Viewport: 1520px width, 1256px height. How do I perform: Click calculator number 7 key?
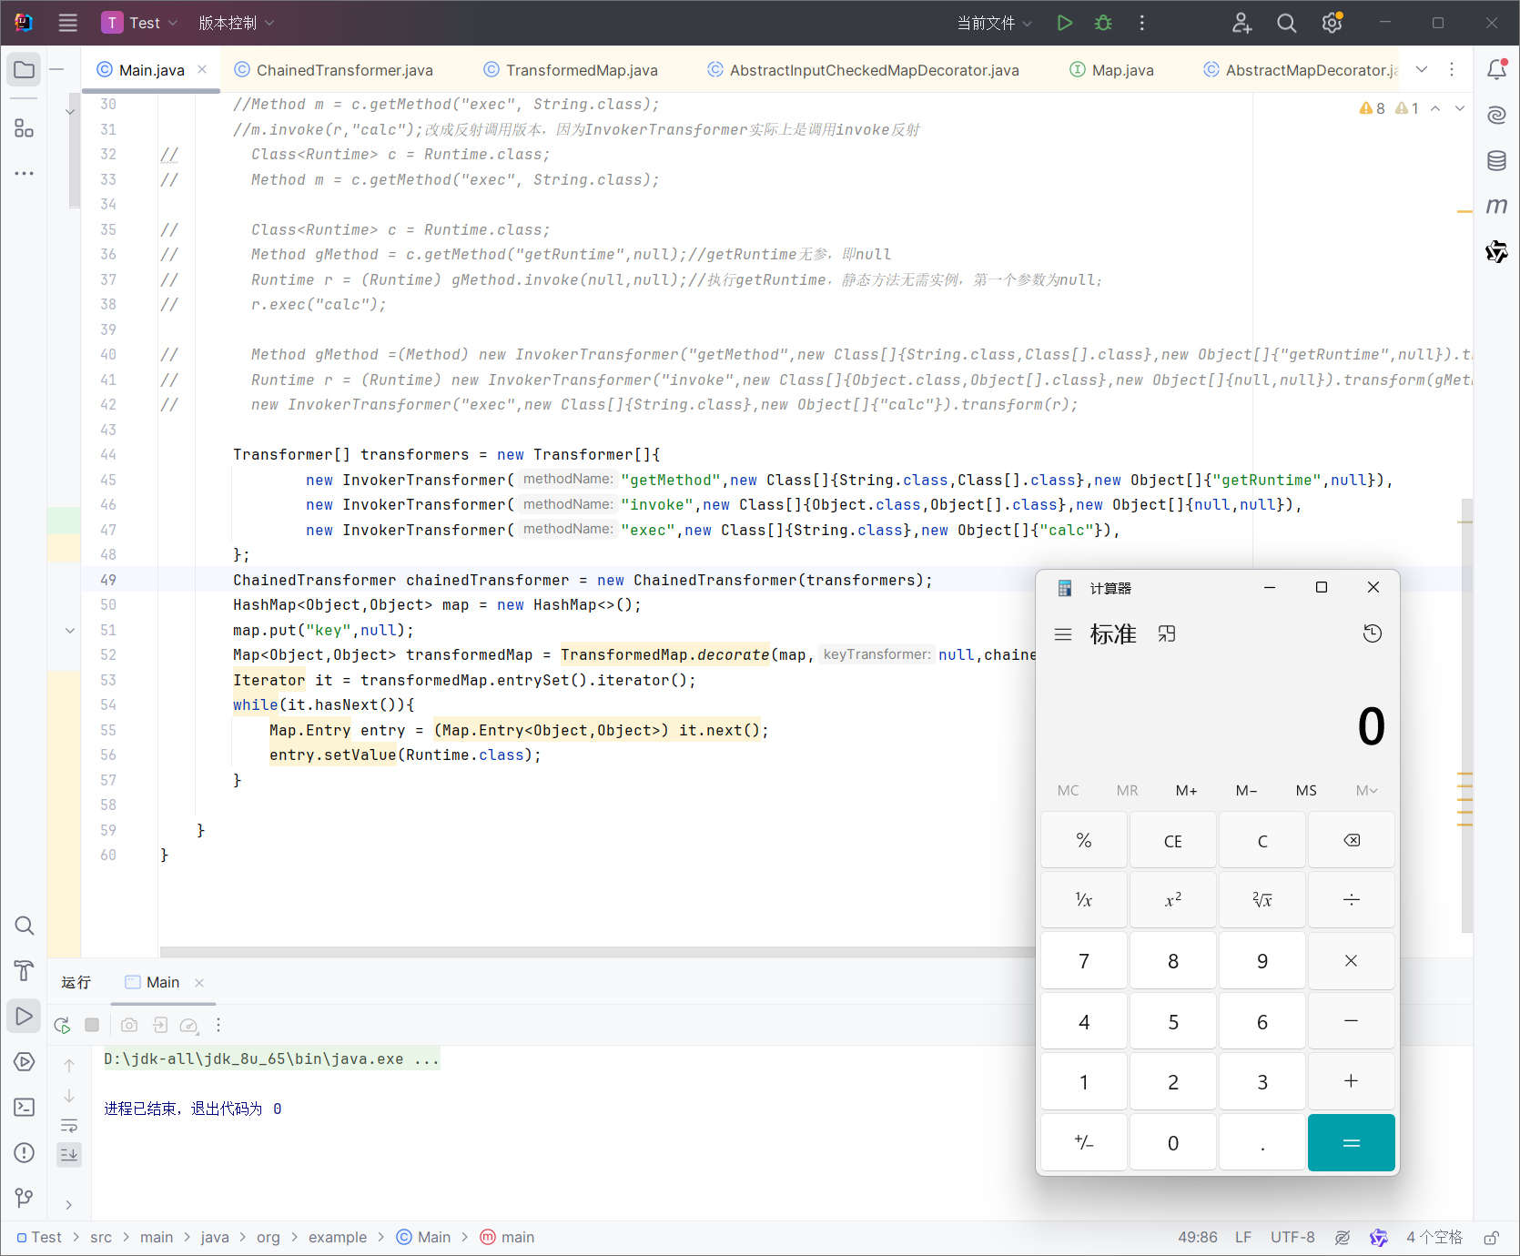1083,960
